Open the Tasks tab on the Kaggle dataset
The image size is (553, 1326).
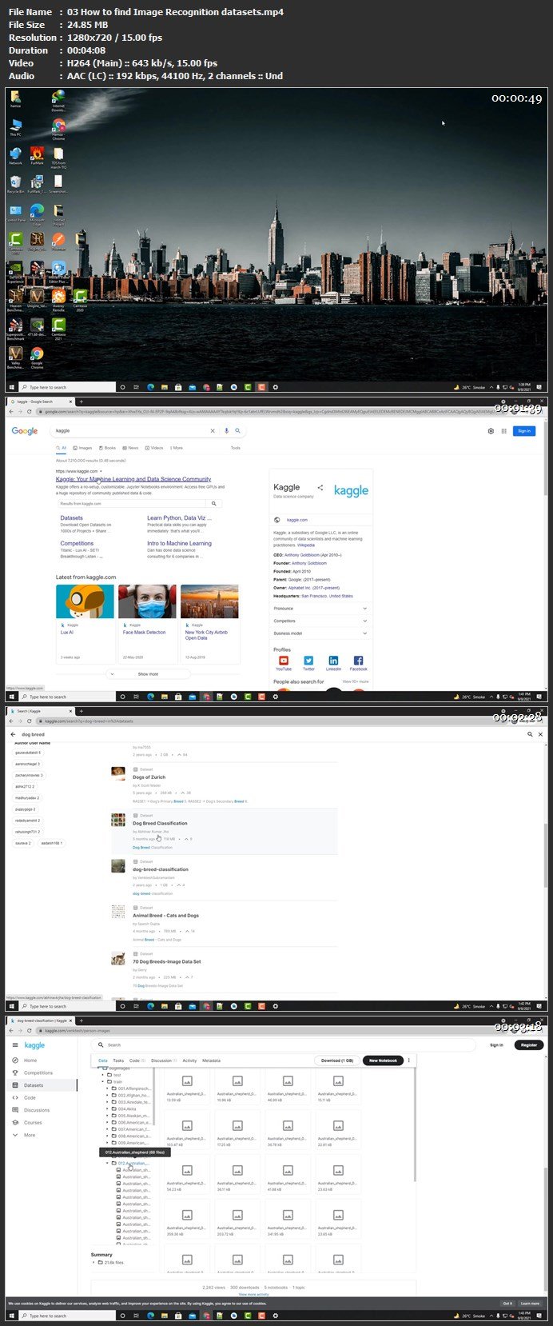[x=118, y=1060]
